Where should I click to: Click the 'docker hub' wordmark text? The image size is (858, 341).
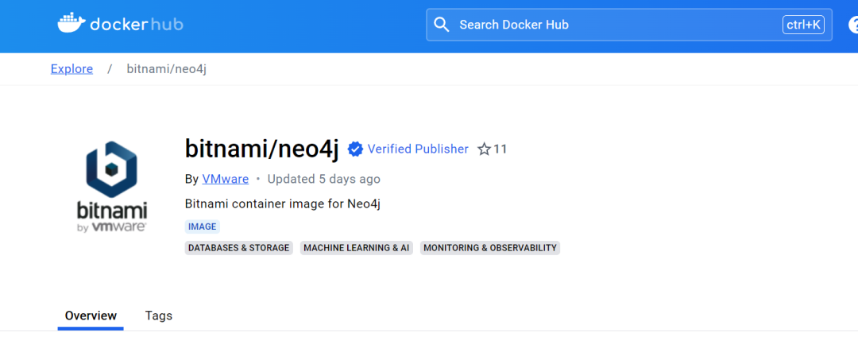tap(136, 25)
